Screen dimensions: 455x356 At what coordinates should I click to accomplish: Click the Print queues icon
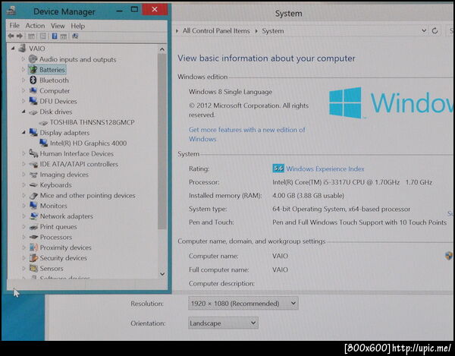(x=33, y=227)
